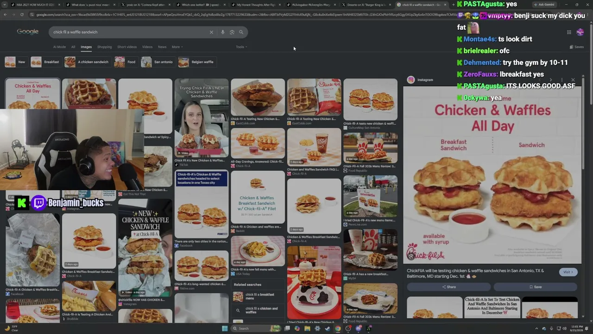Open the Google account avatar
The image size is (593, 334).
coord(580,32)
